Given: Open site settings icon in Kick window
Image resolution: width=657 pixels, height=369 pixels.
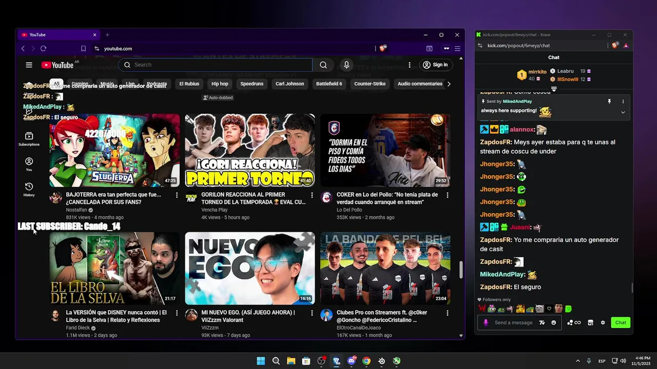Looking at the screenshot, I should 480,46.
